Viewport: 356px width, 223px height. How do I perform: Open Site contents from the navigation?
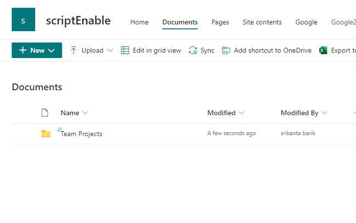click(262, 22)
